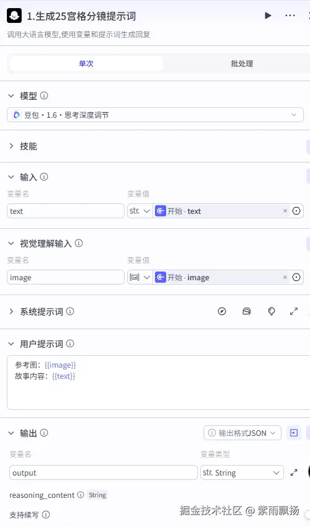This screenshot has height=527, width=310.
Task: Click the expand icon in output variable row
Action: (294, 472)
